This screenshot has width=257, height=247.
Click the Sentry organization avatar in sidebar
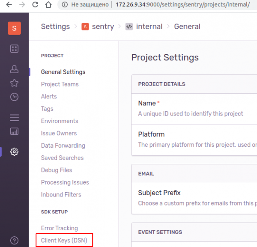click(x=14, y=28)
